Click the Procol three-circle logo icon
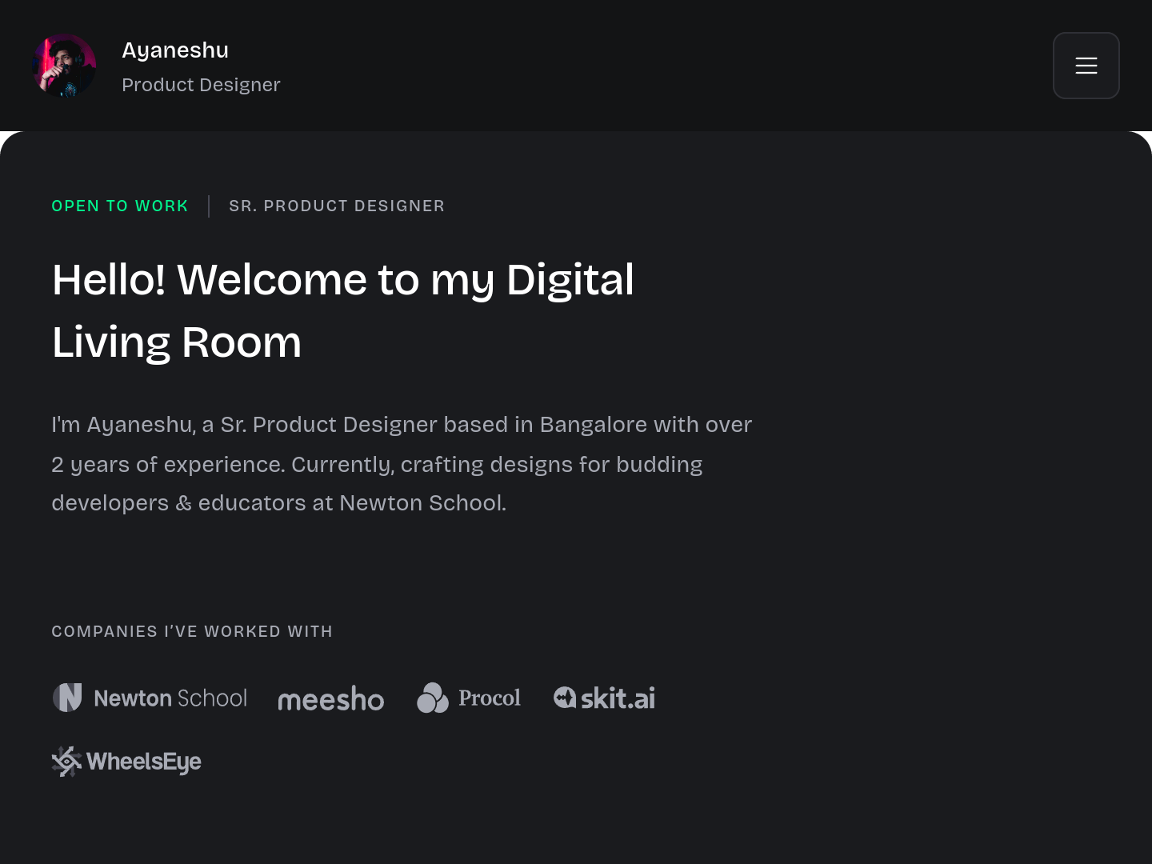The image size is (1152, 864). 433,698
